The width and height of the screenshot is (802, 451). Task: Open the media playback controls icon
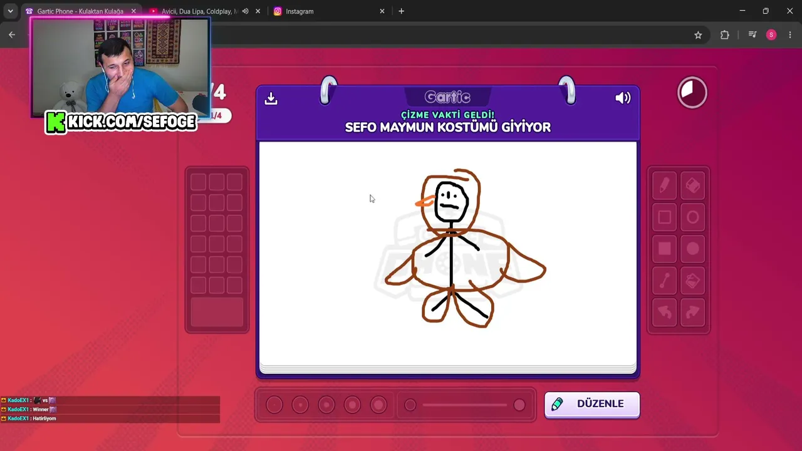coord(753,35)
